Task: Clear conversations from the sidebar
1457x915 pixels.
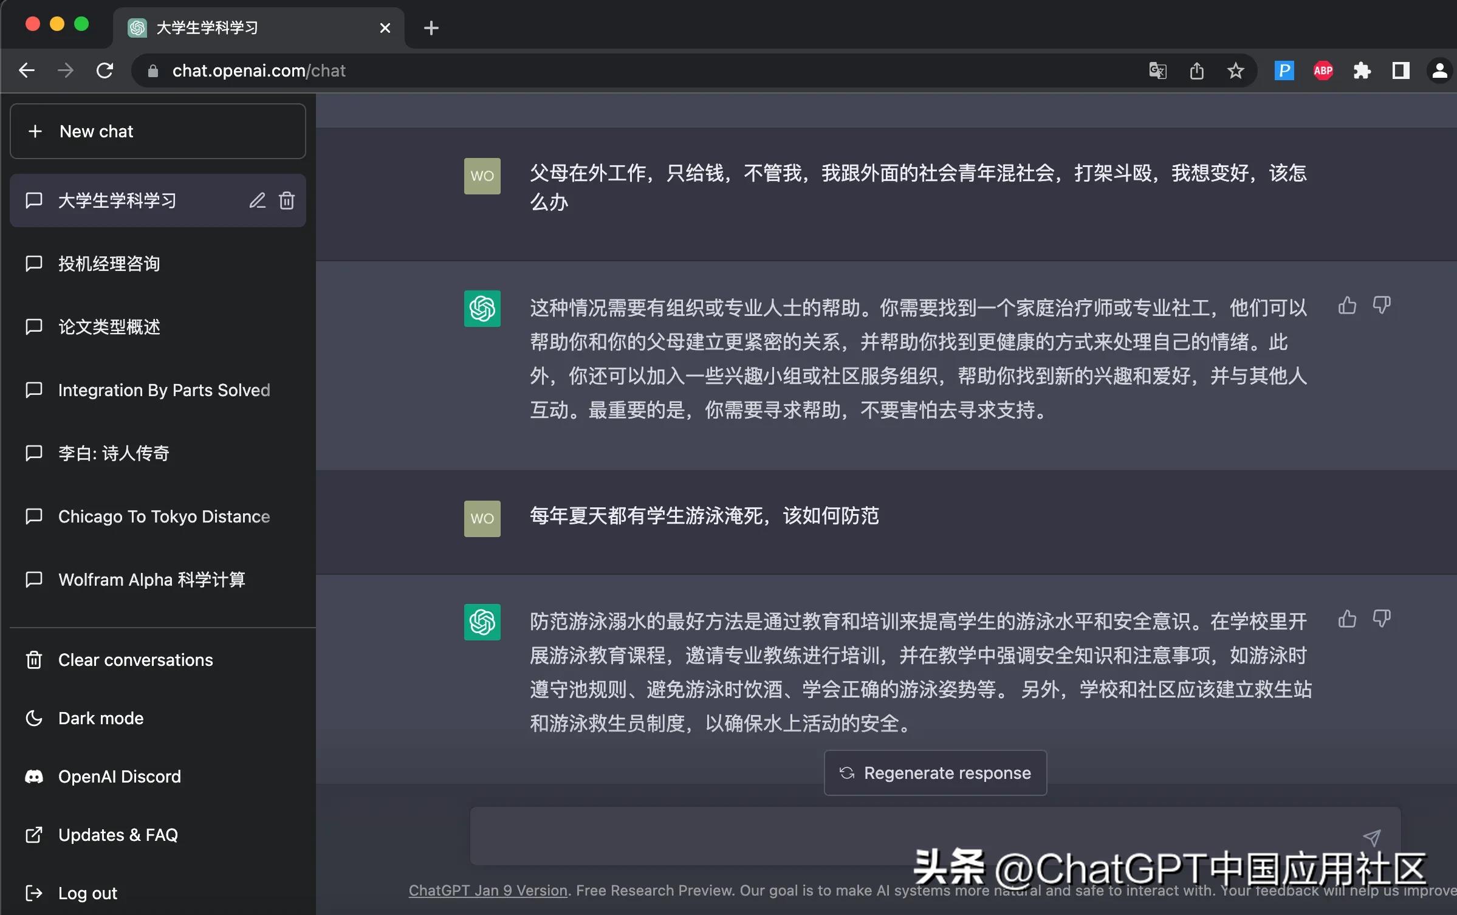Action: 134,659
